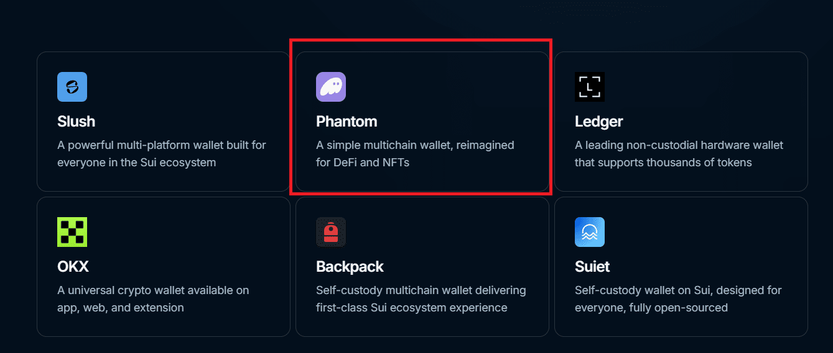This screenshot has width=833, height=353.
Task: Click the "first-class Sui ecosystem experience" description
Action: coord(412,308)
